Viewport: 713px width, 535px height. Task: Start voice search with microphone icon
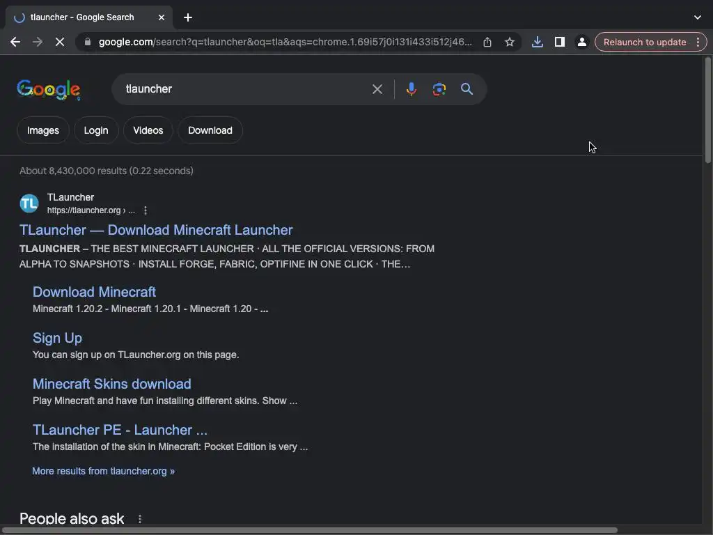[411, 89]
